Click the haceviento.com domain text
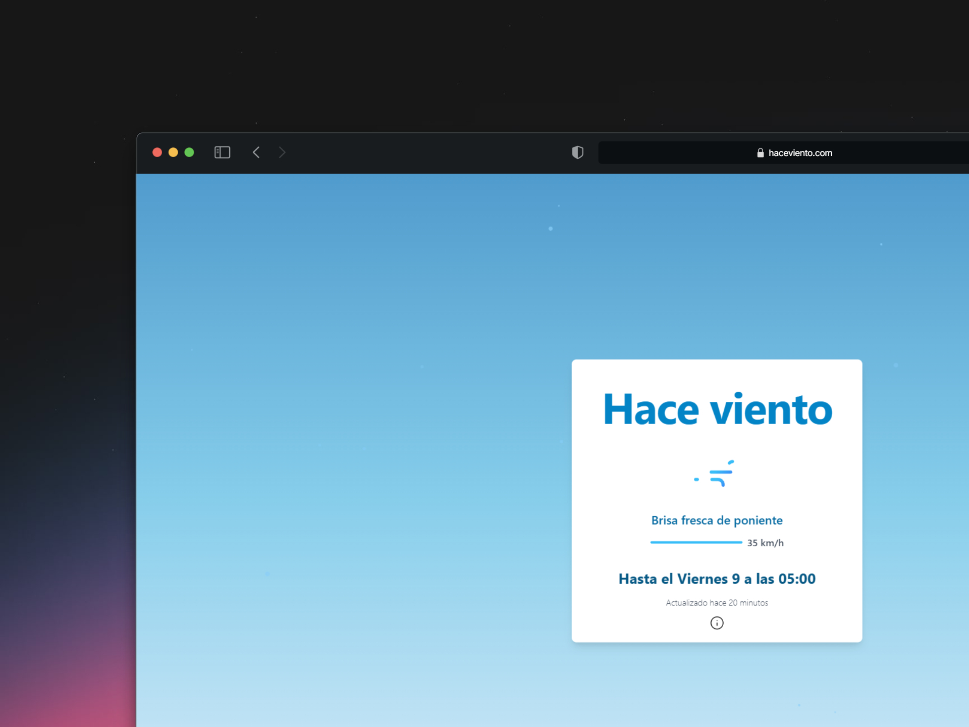969x727 pixels. coord(800,152)
